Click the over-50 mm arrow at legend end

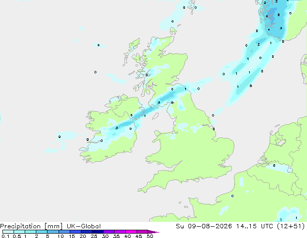(153, 232)
